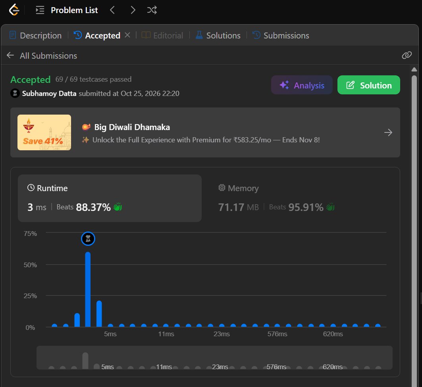Click the 'Oct 25, 2026 22:20' submission time
This screenshot has height=387, width=422.
pos(150,94)
